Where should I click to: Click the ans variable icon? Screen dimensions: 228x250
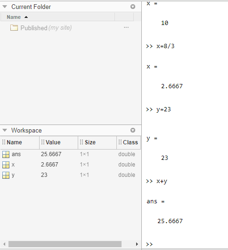6,154
